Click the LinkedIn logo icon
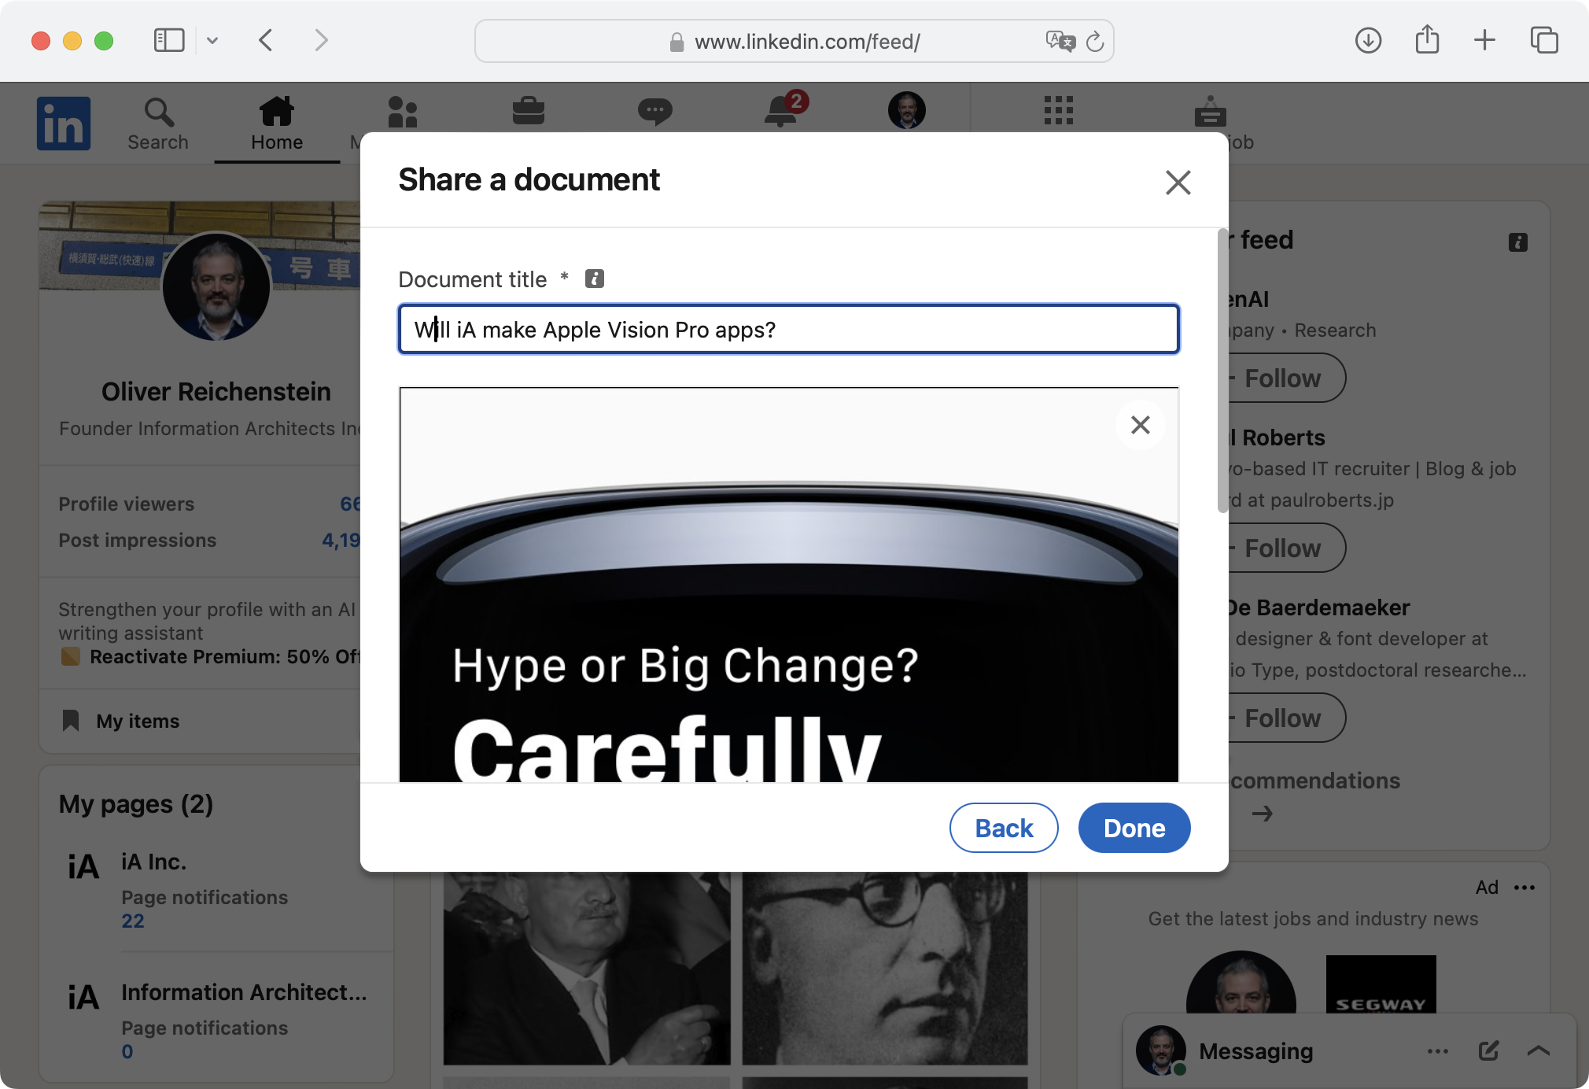 tap(64, 124)
